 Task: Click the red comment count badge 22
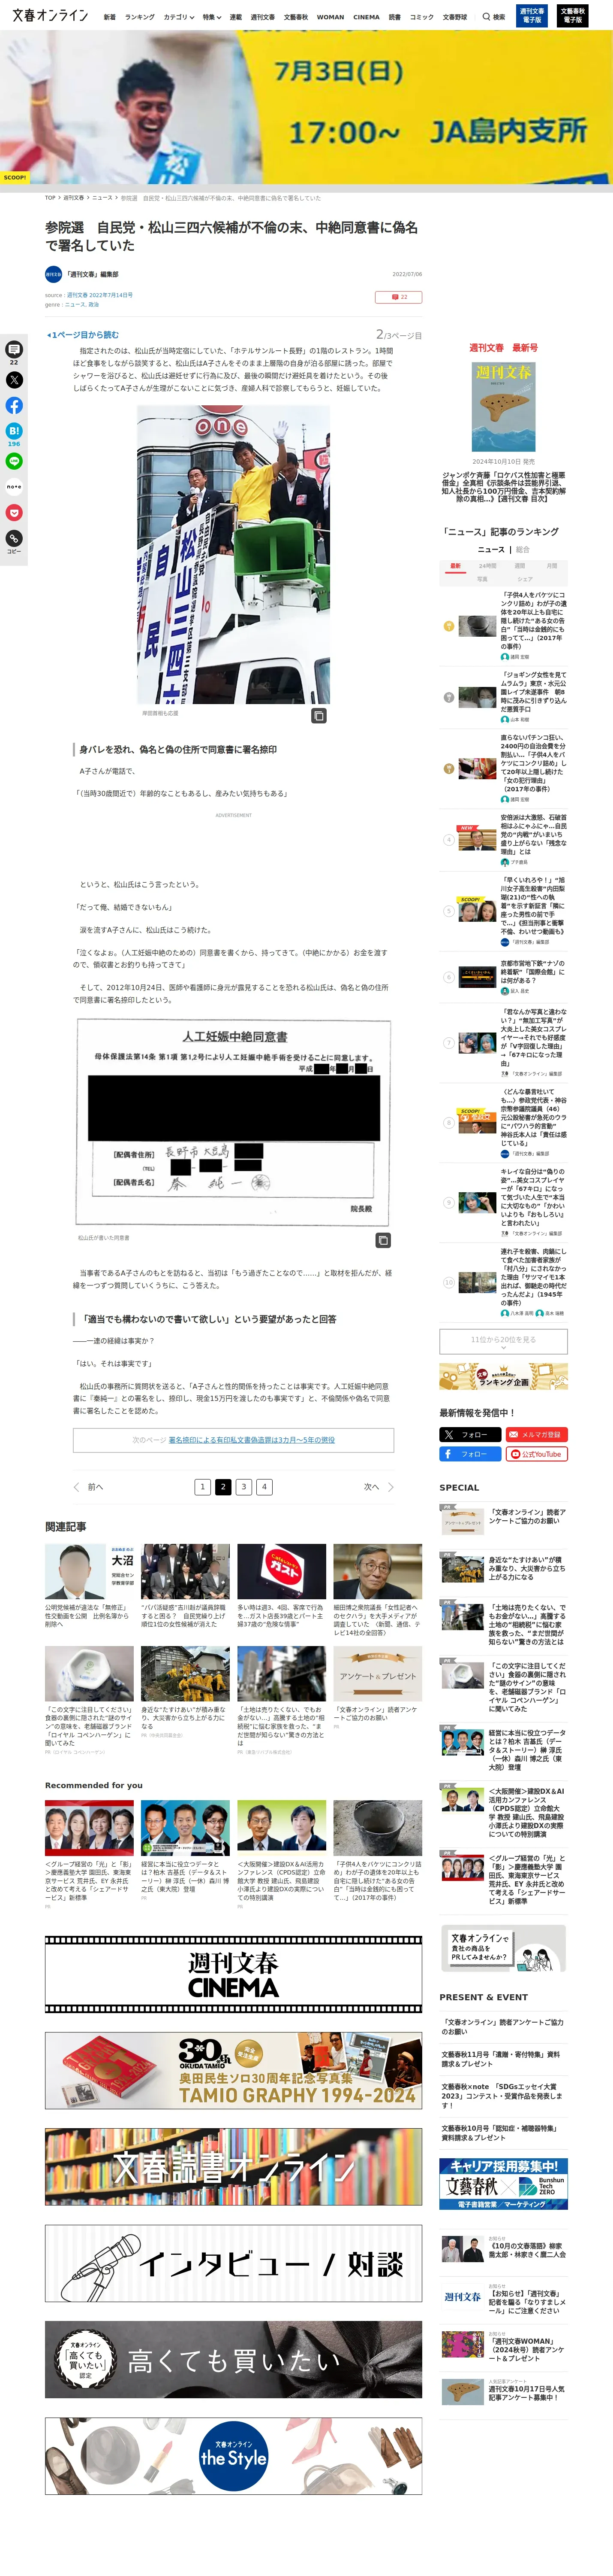[398, 297]
